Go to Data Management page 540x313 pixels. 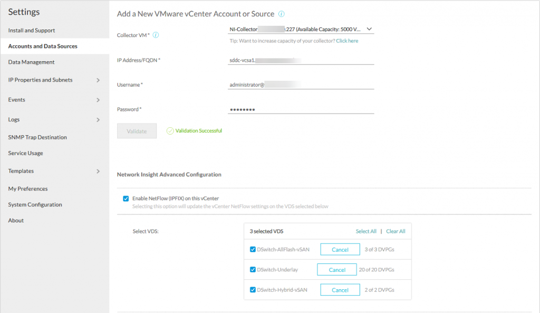coord(31,62)
